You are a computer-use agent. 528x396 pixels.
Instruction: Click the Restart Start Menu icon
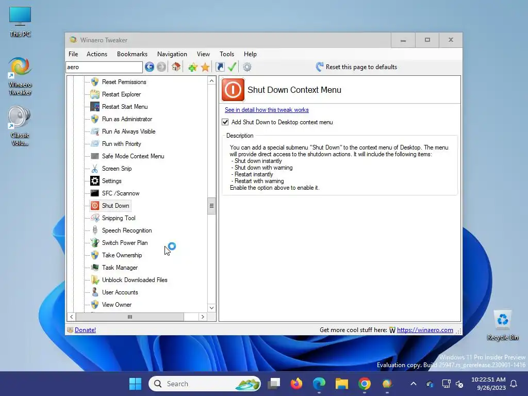(95, 107)
